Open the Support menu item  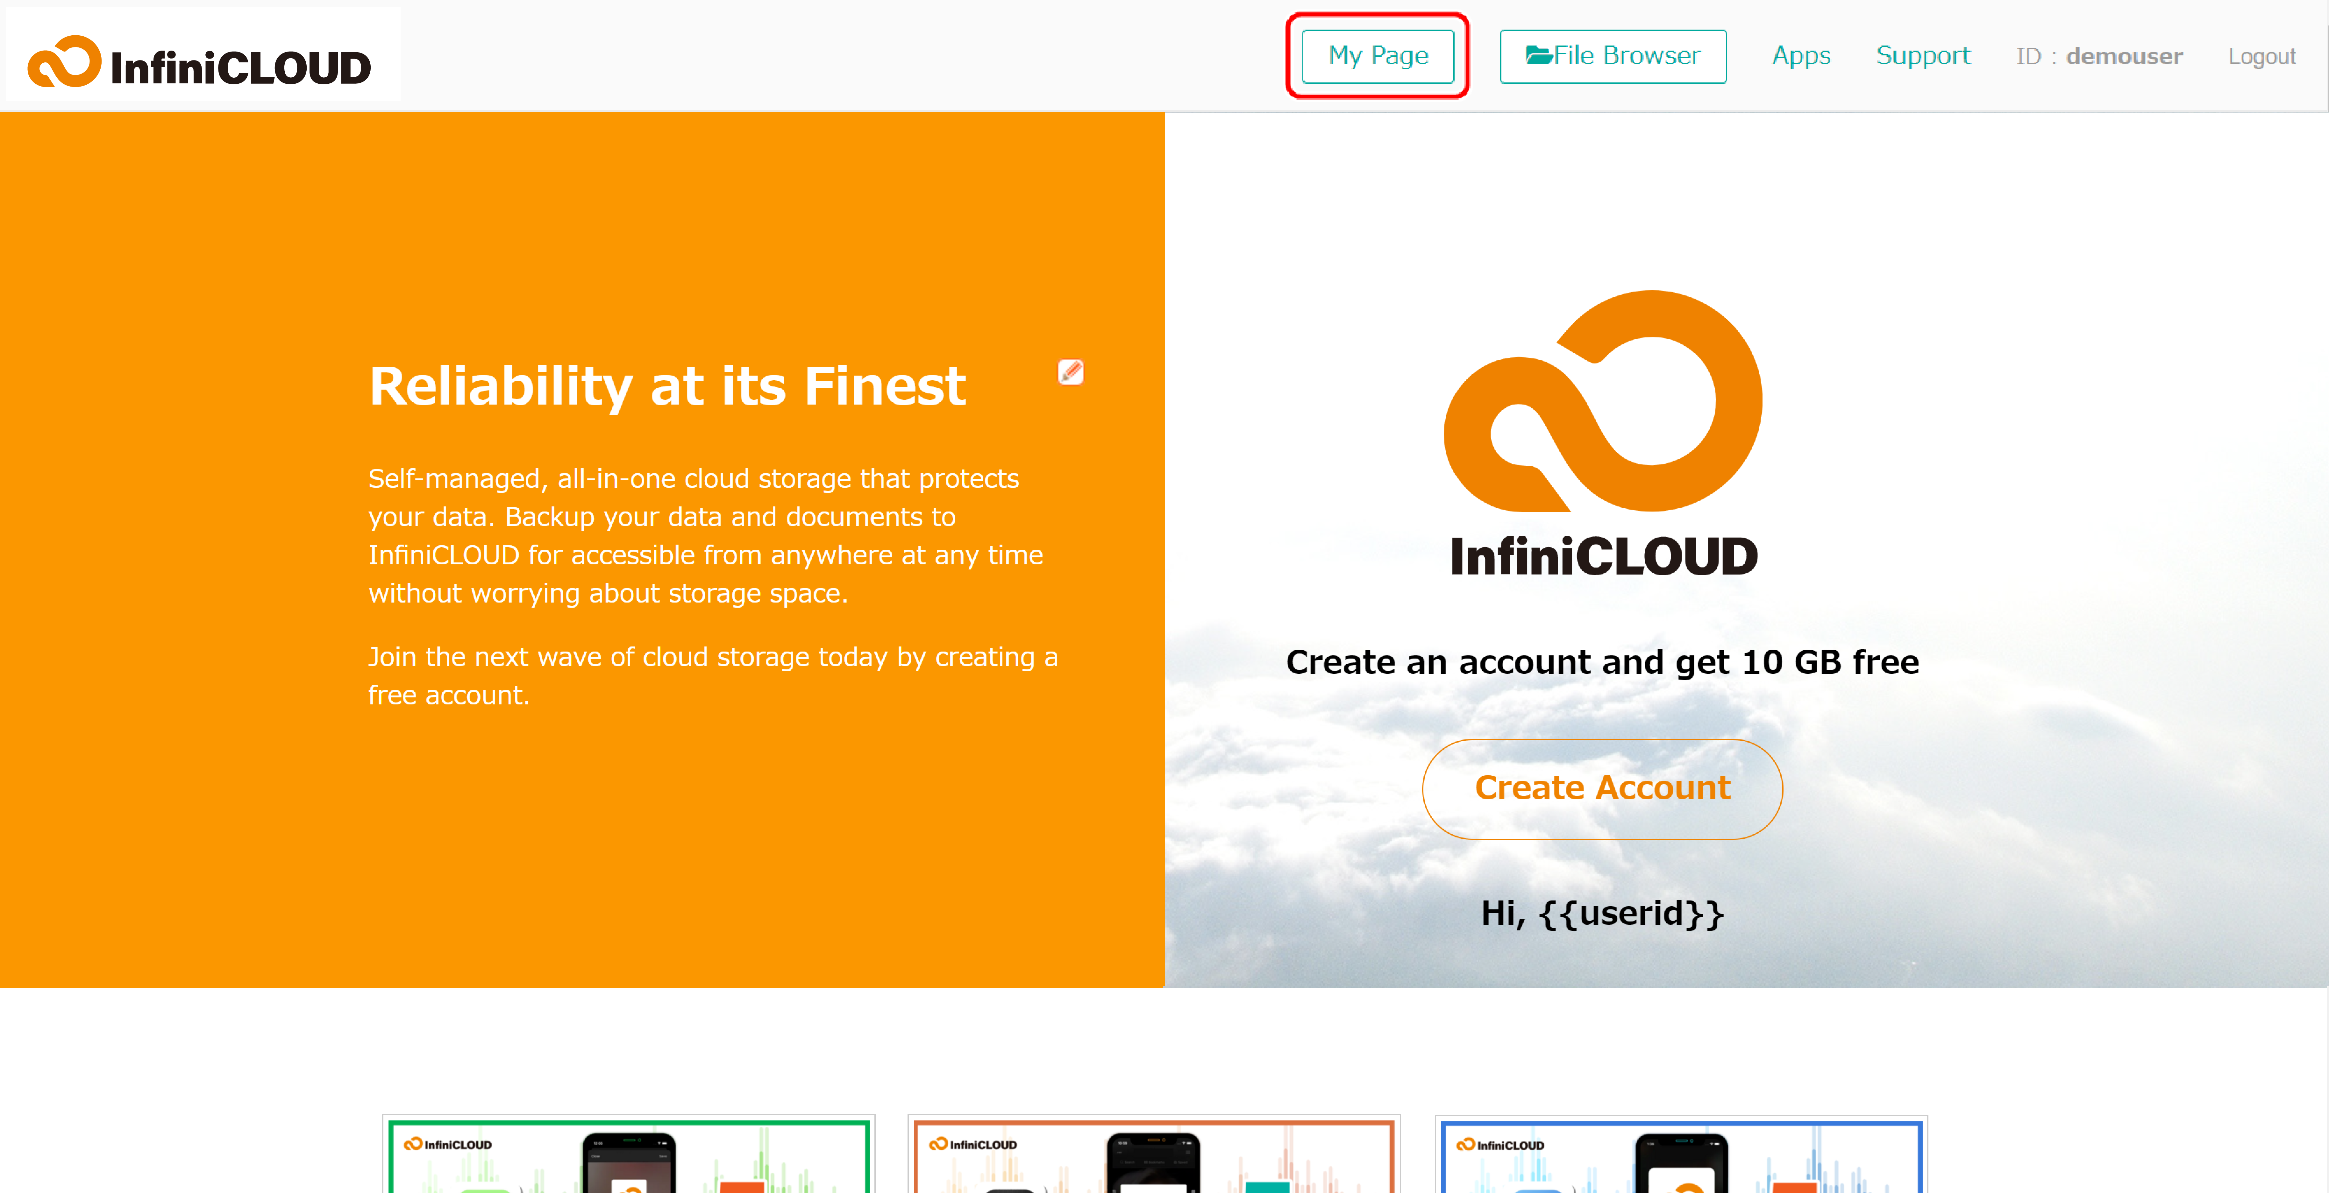(1923, 56)
